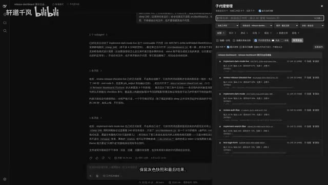Select the 浅色 background option
Viewport: 328px width, 185px height.
[x=276, y=41]
